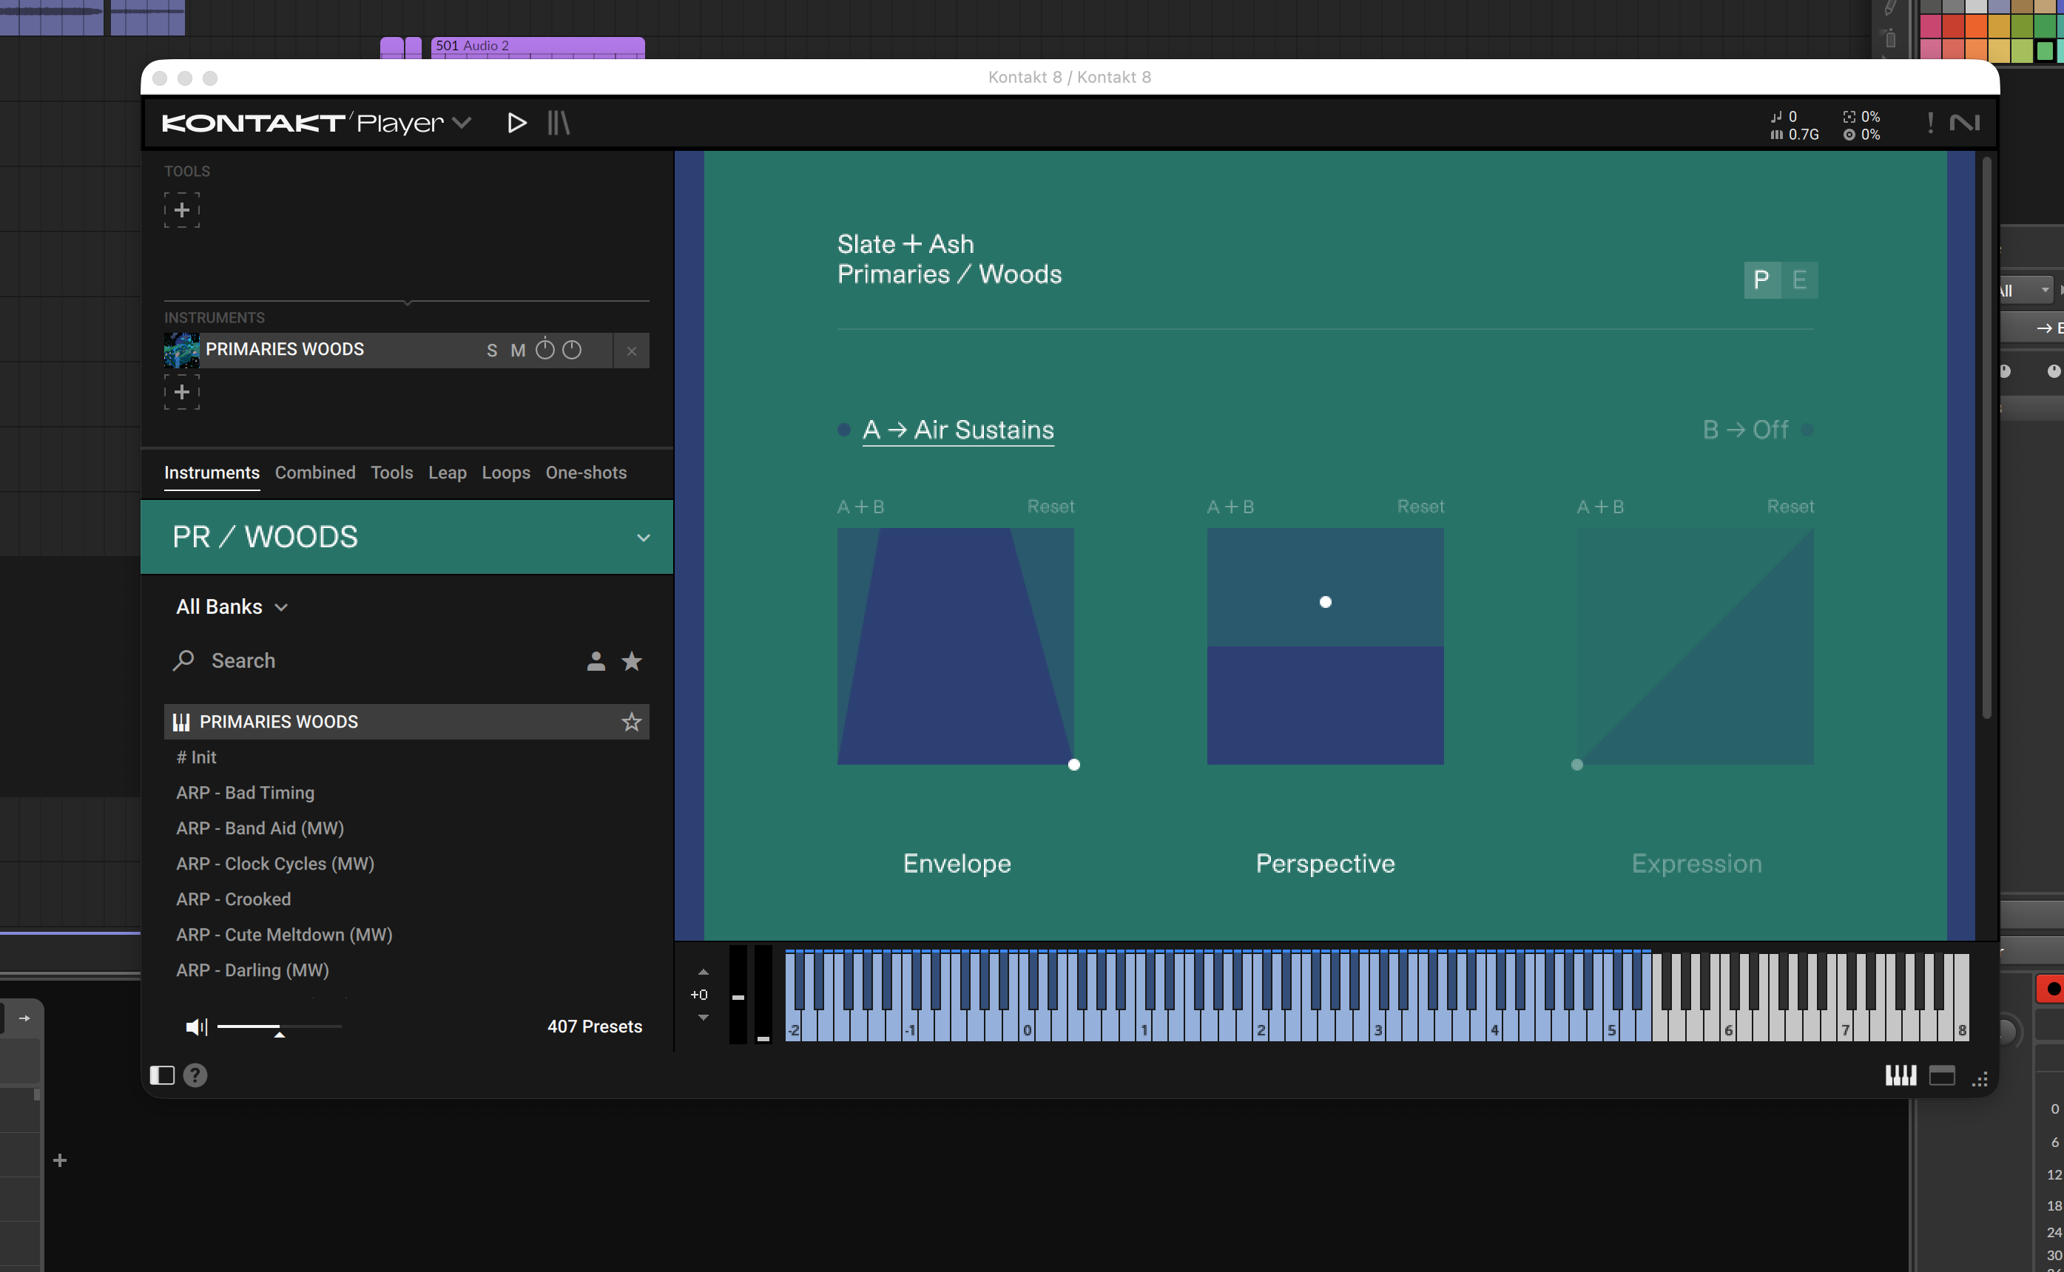Screen dimensions: 2064x1272
Task: Open the 'B → Off' source selector
Action: tap(1746, 430)
